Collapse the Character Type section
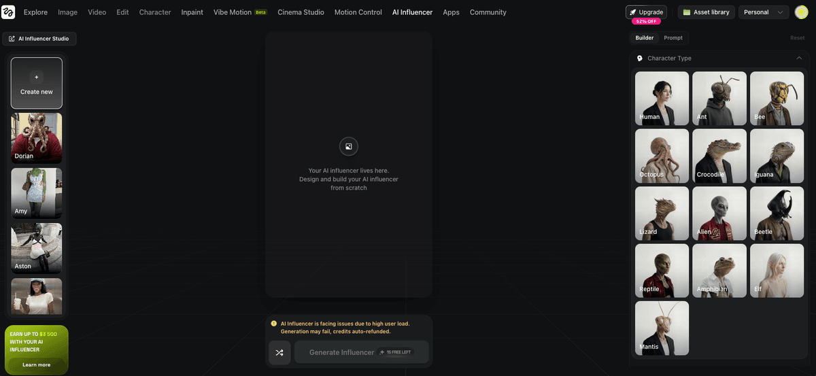The height and width of the screenshot is (376, 816). (799, 58)
